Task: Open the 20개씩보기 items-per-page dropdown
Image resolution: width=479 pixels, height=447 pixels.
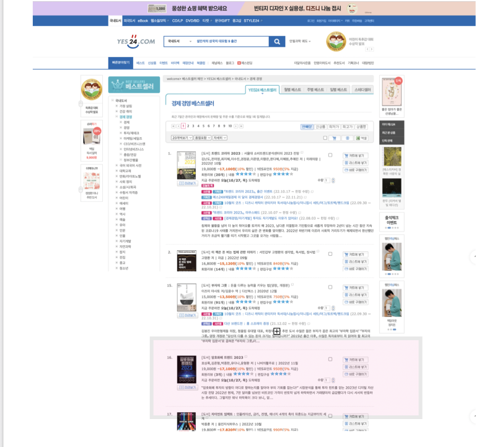Action: [x=182, y=138]
